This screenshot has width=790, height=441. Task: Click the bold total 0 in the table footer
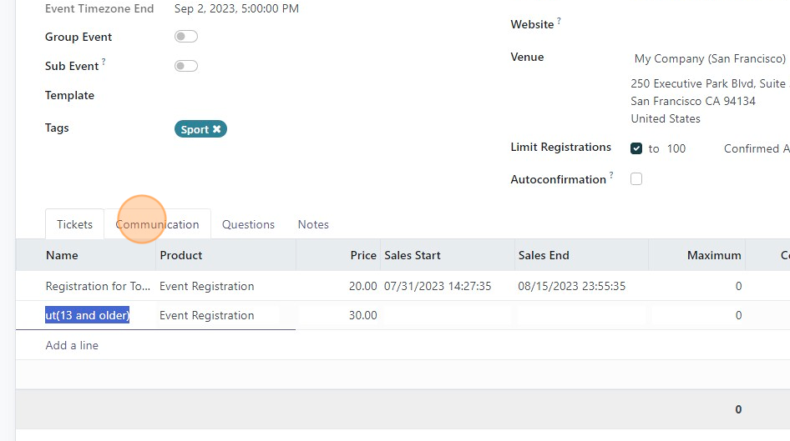click(x=738, y=409)
